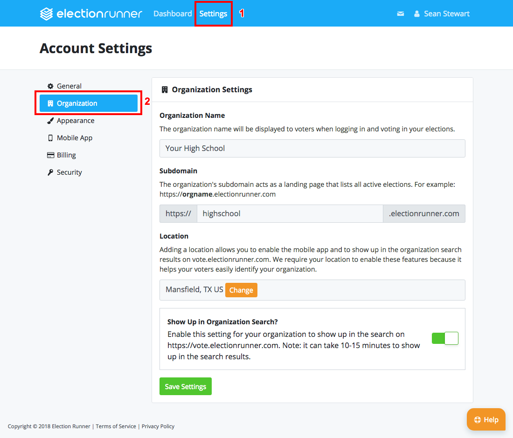The image size is (513, 438).
Task: Select Organization in the settings sidebar
Action: pos(89,103)
